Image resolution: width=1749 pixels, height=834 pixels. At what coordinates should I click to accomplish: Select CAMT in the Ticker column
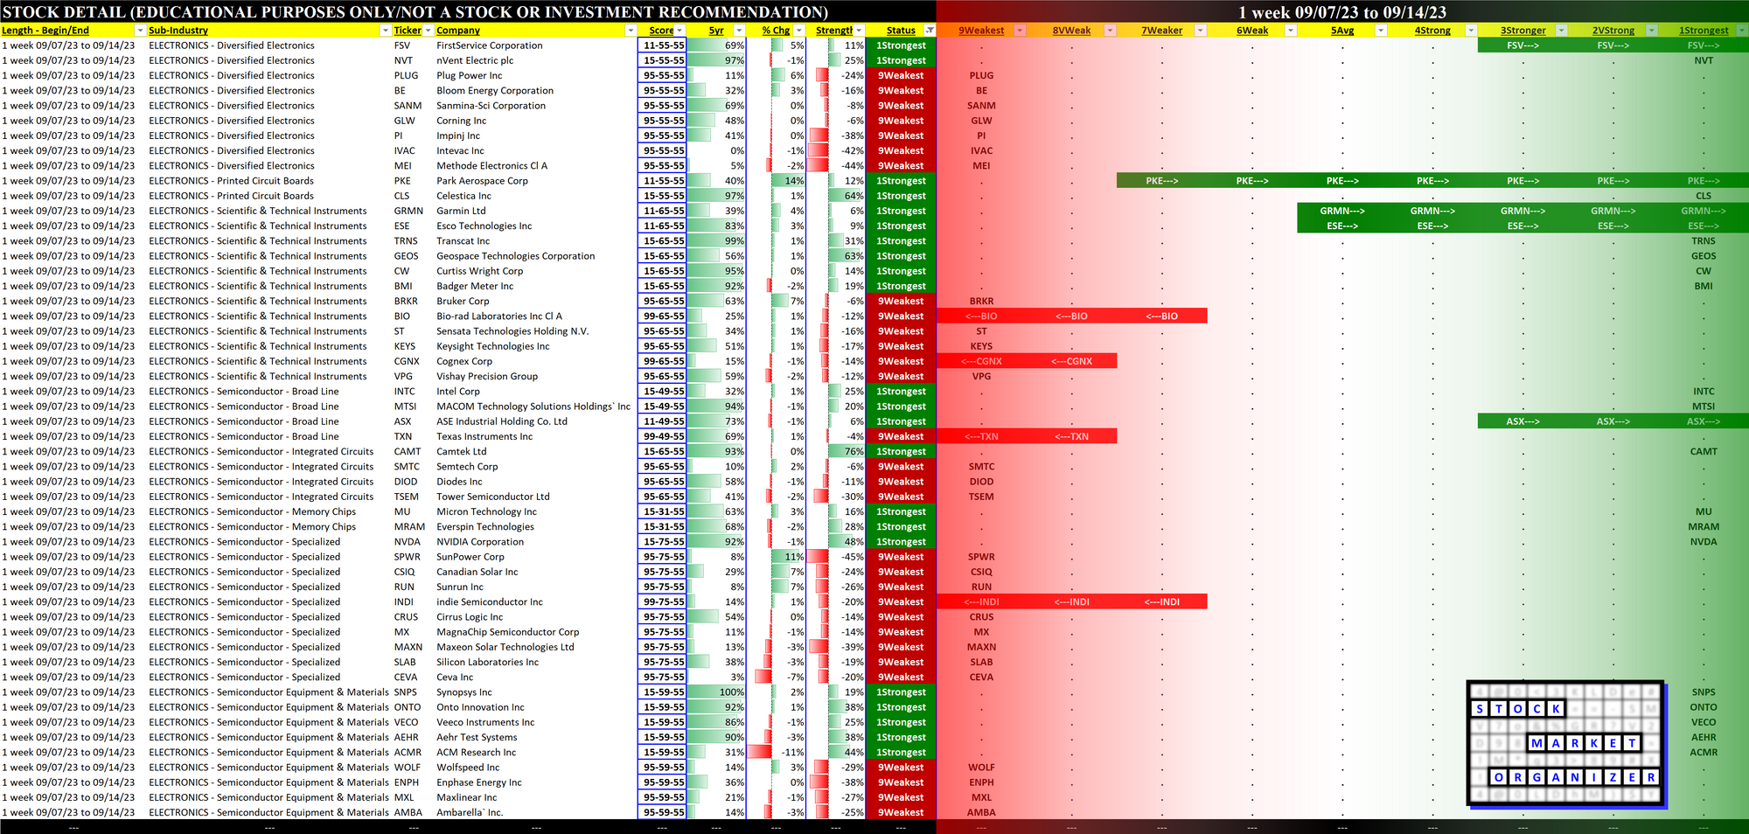(x=408, y=452)
